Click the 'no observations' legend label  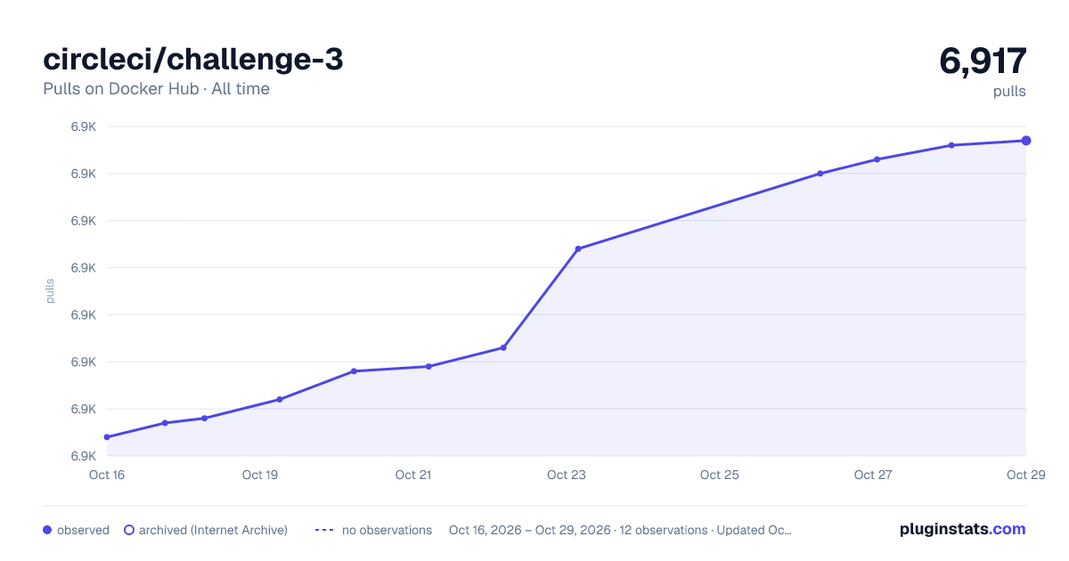pyautogui.click(x=387, y=530)
